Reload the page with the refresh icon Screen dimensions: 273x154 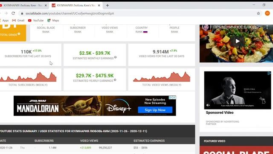click(13, 13)
